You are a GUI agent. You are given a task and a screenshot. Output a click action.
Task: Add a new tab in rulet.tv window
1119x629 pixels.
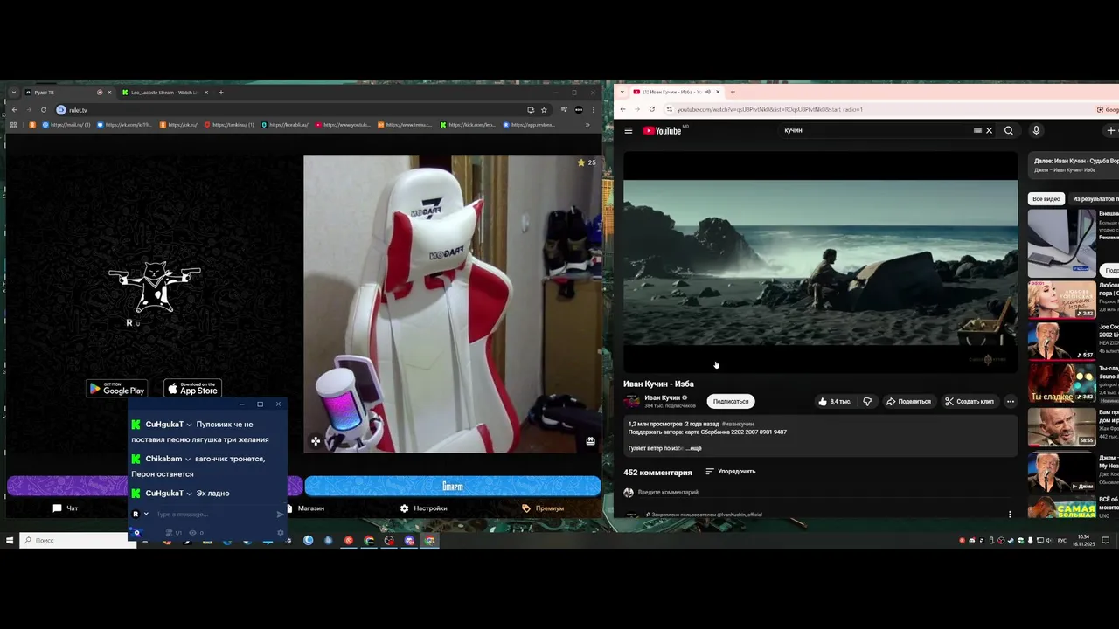click(x=221, y=93)
